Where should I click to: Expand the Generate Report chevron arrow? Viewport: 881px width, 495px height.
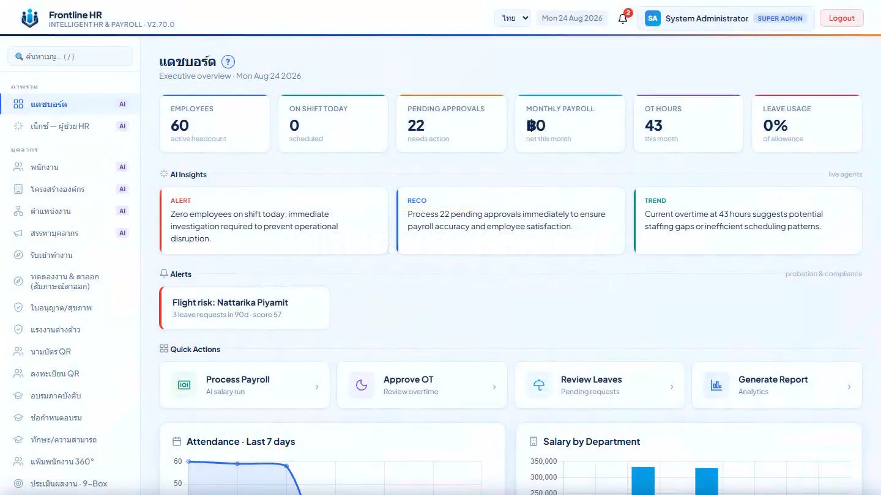[849, 386]
